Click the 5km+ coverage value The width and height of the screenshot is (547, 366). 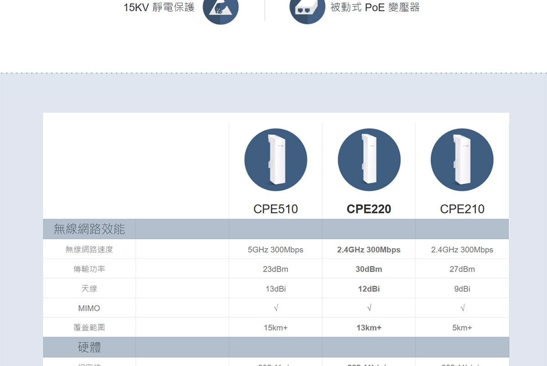462,328
